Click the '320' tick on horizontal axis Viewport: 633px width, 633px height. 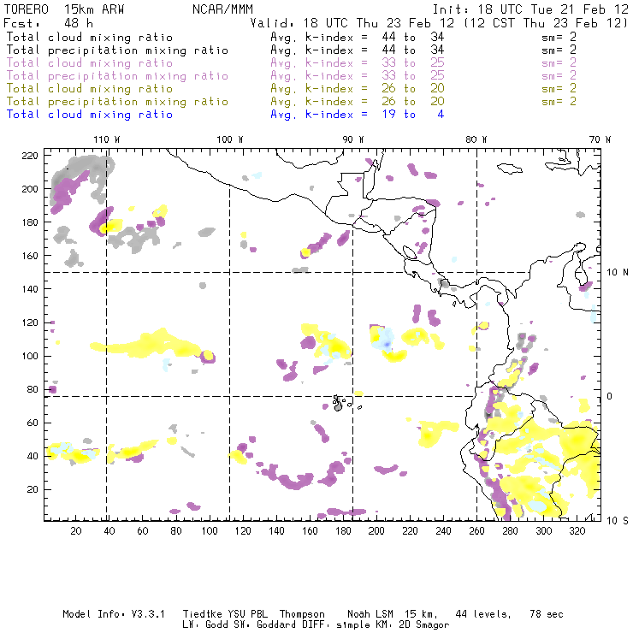pyautogui.click(x=577, y=531)
